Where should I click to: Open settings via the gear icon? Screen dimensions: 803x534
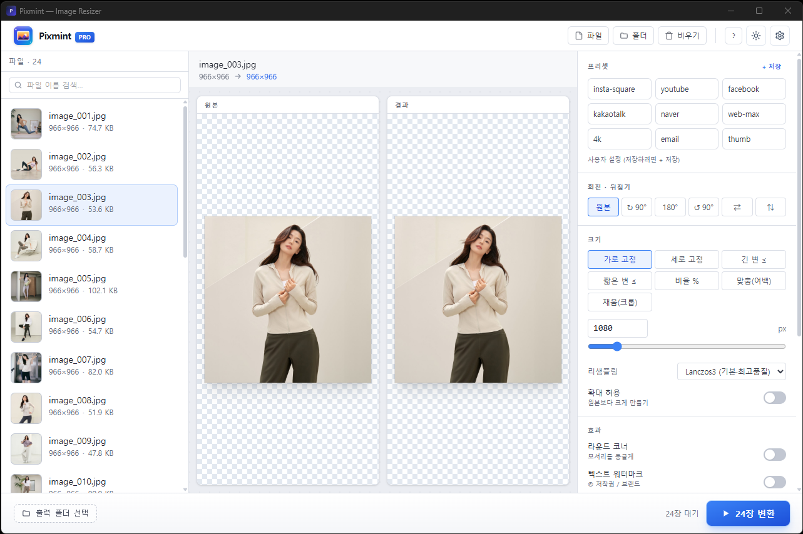click(780, 36)
